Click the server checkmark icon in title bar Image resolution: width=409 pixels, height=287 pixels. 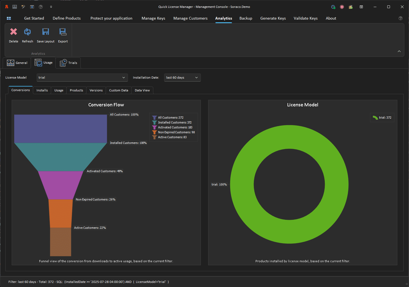(351, 7)
